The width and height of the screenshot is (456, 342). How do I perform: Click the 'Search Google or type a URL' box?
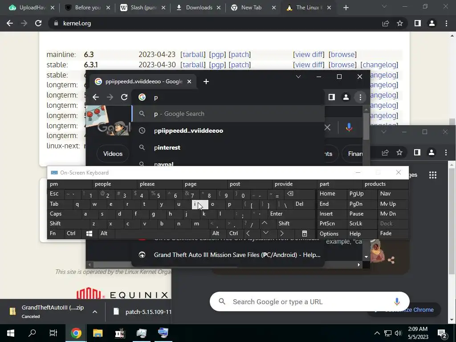click(309, 301)
